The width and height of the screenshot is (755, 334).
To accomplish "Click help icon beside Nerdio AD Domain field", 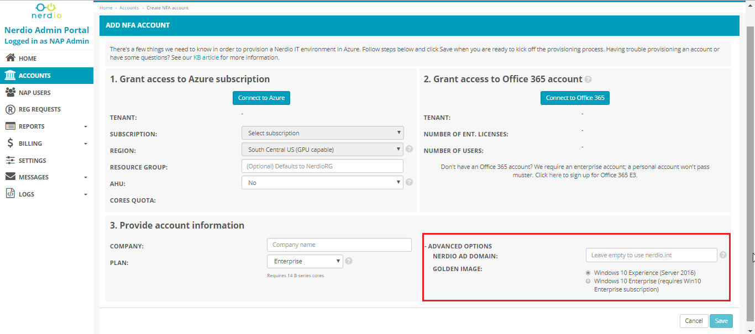I will tap(723, 255).
